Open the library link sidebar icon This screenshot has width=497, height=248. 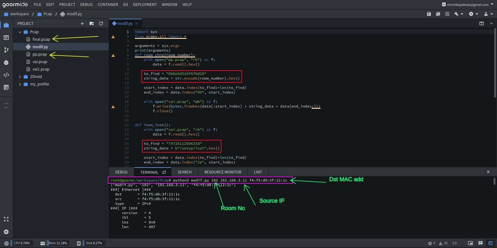[6, 87]
